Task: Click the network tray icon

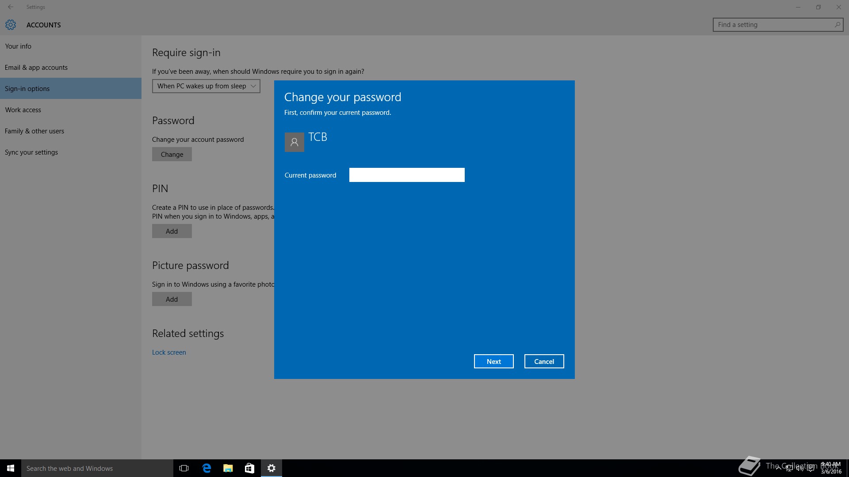Action: 789,468
